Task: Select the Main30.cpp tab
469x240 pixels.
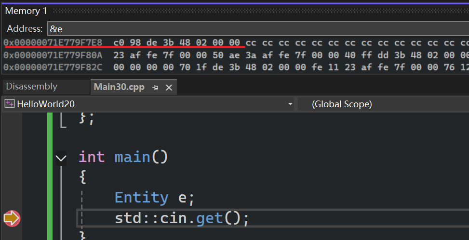Action: 119,87
